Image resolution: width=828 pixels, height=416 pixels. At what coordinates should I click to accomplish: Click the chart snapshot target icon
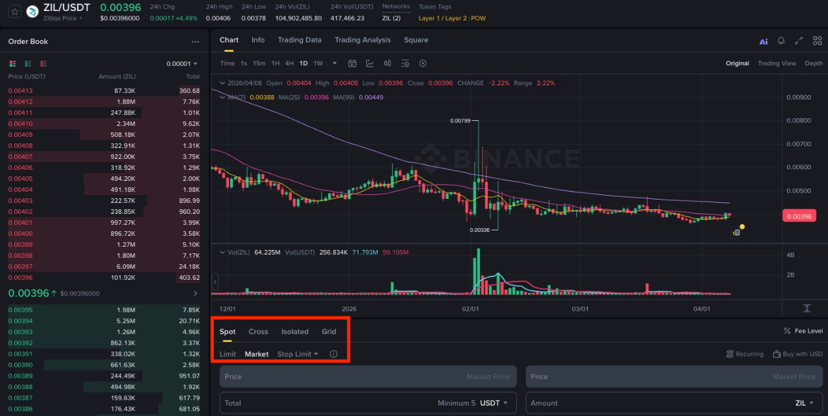point(423,63)
